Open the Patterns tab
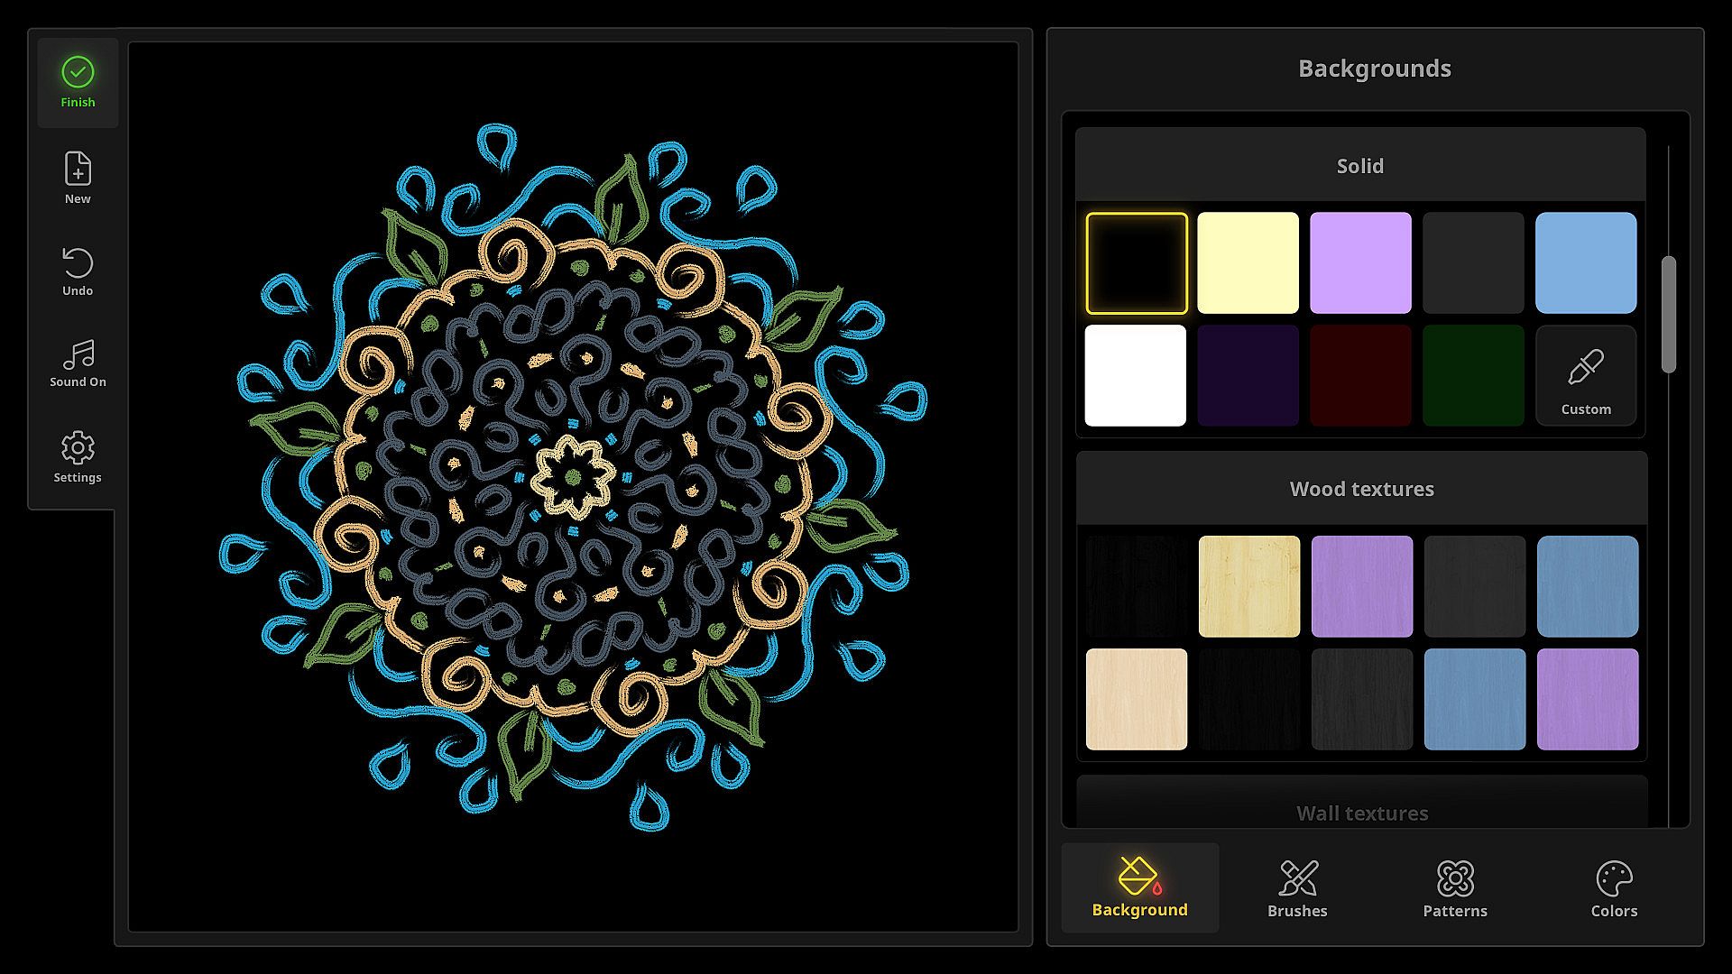1732x974 pixels. pos(1455,888)
